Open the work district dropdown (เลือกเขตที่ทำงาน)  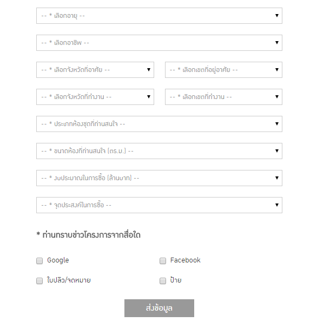click(223, 97)
